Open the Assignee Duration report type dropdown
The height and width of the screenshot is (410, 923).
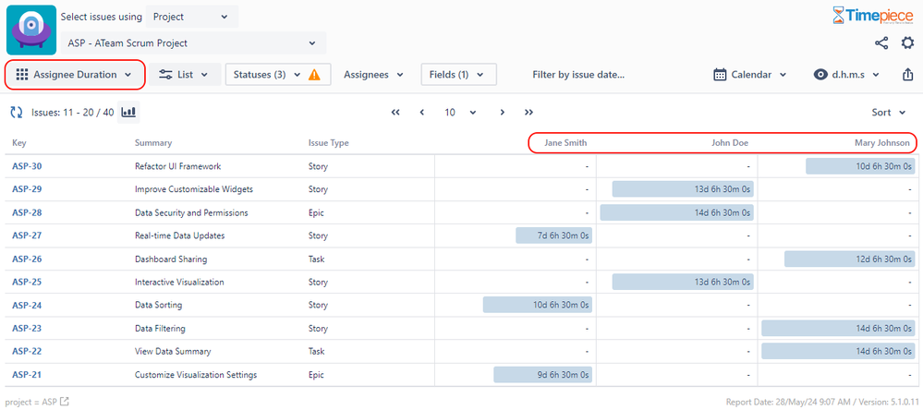click(x=75, y=75)
